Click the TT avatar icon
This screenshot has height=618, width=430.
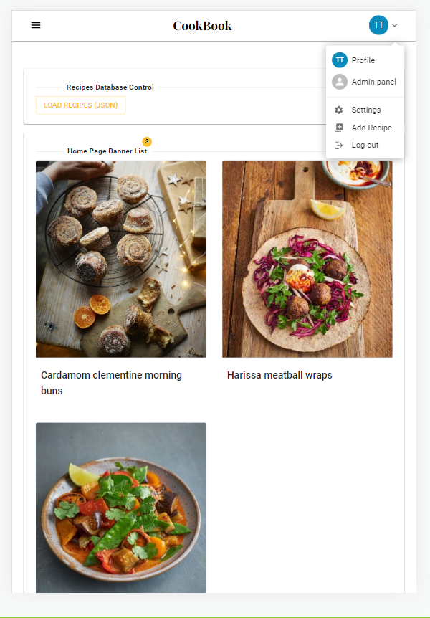point(378,24)
